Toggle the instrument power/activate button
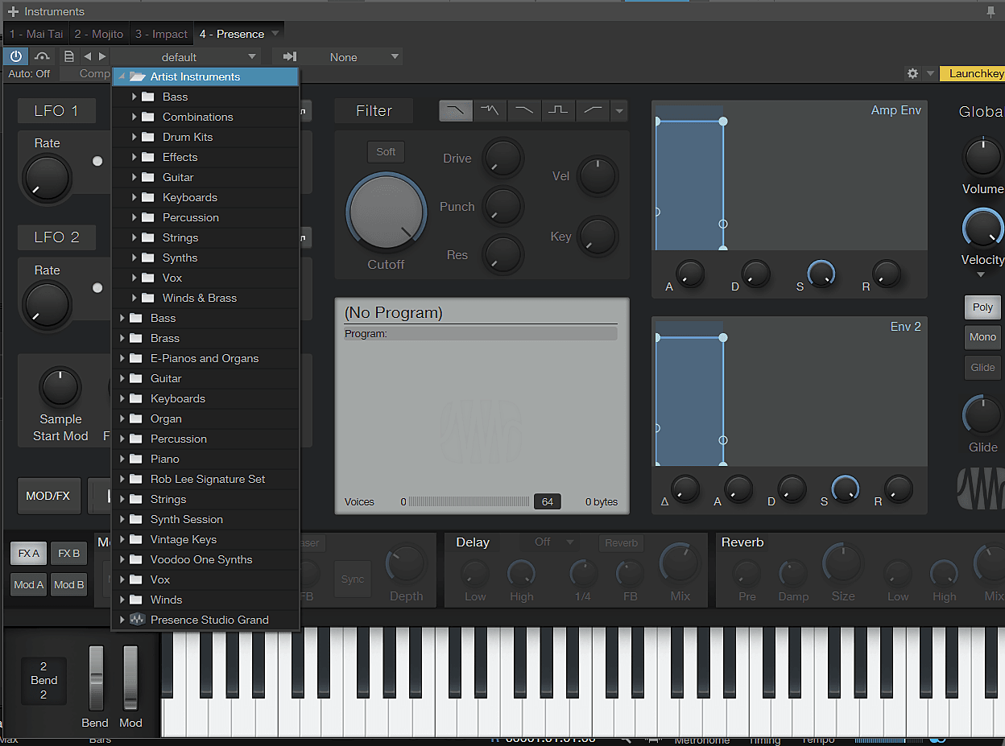 point(15,56)
